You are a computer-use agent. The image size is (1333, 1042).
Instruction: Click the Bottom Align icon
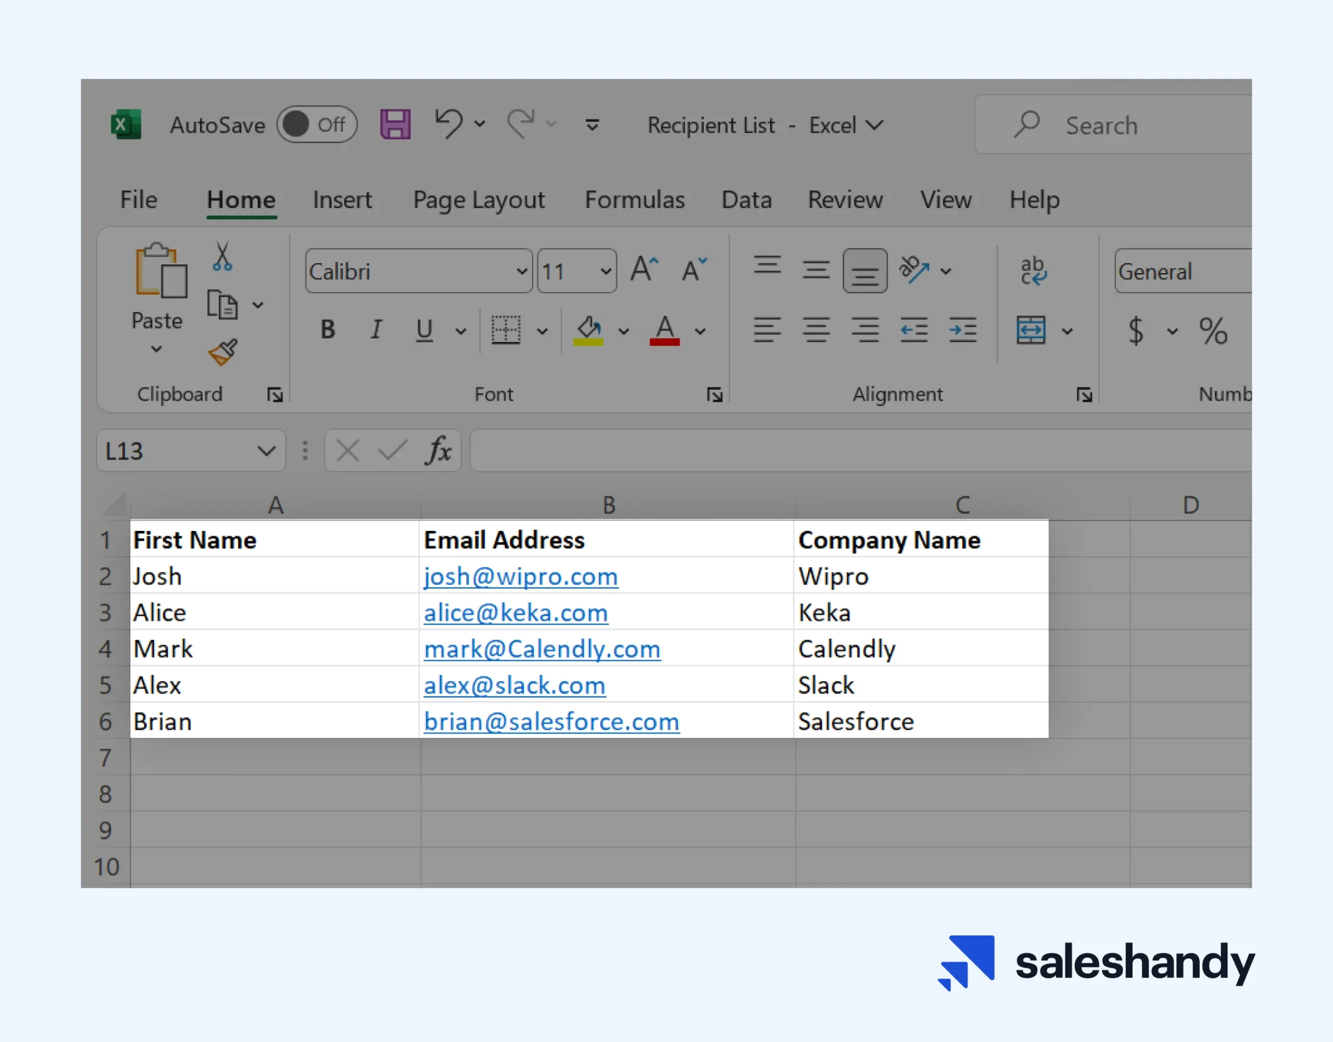tap(865, 271)
